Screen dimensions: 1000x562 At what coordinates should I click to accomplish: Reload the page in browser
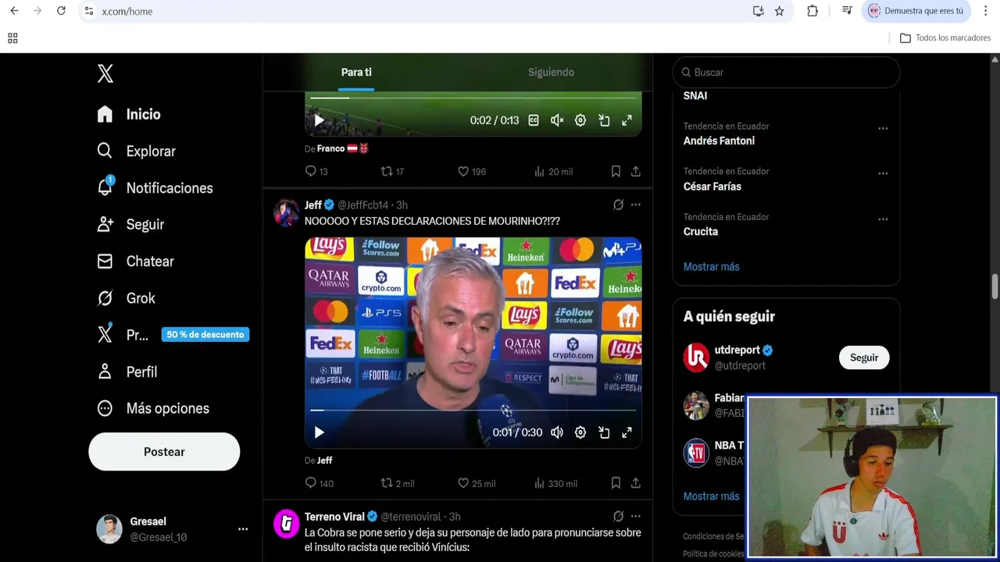click(x=61, y=11)
